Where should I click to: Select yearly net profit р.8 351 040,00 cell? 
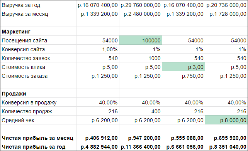point(226,146)
